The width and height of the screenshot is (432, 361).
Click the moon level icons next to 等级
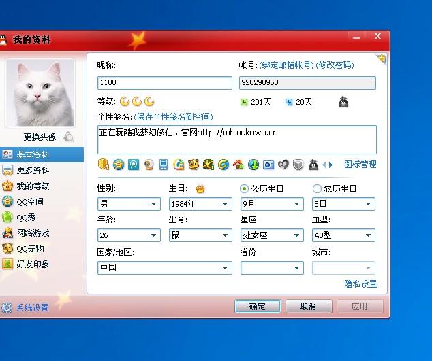point(137,101)
